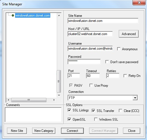The image size is (147, 140).
Task: Click the left arrow of the horizontal scrollbar
Action: (8, 100)
